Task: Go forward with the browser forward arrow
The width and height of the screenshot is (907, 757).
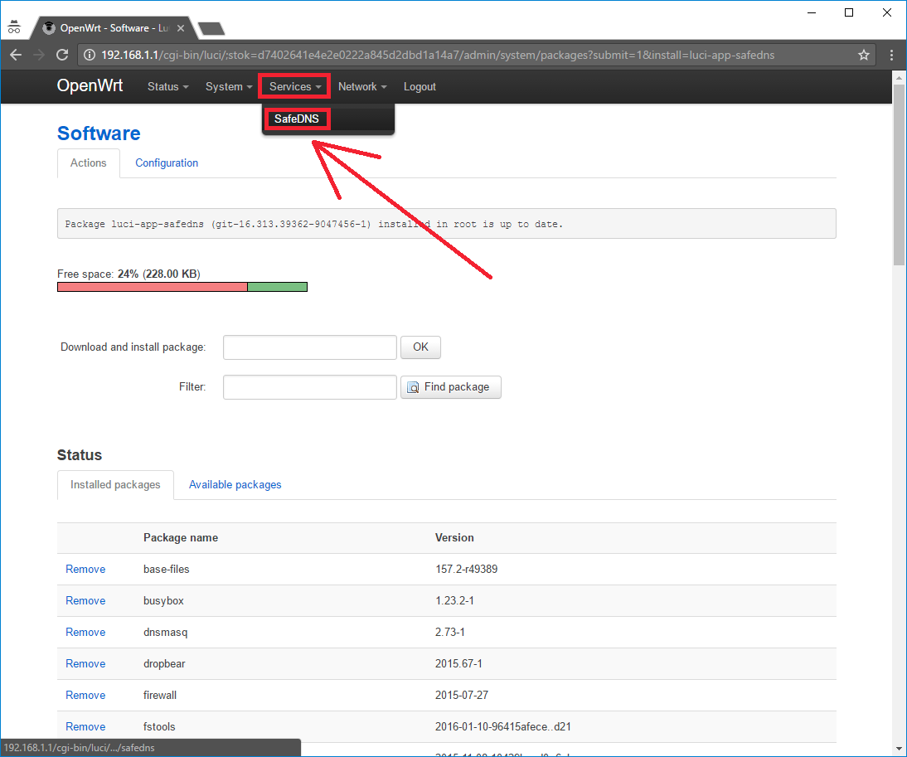Action: pos(39,55)
